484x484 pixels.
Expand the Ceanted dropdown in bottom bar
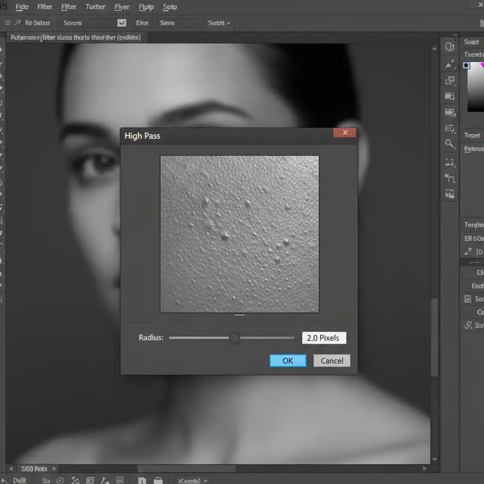(x=192, y=480)
